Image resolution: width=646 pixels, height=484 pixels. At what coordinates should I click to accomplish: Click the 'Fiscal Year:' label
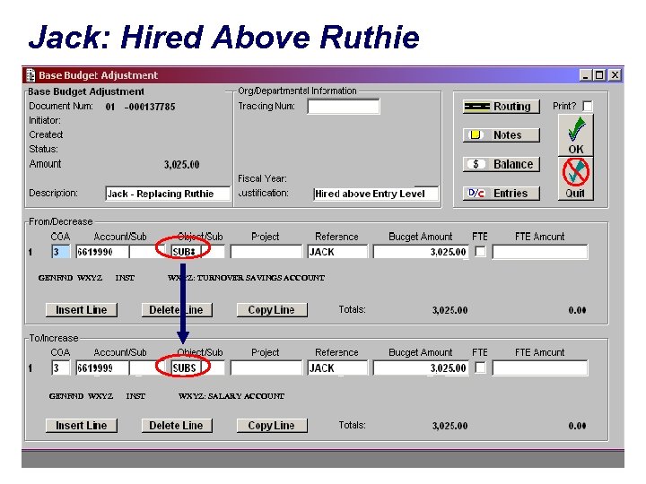[262, 178]
